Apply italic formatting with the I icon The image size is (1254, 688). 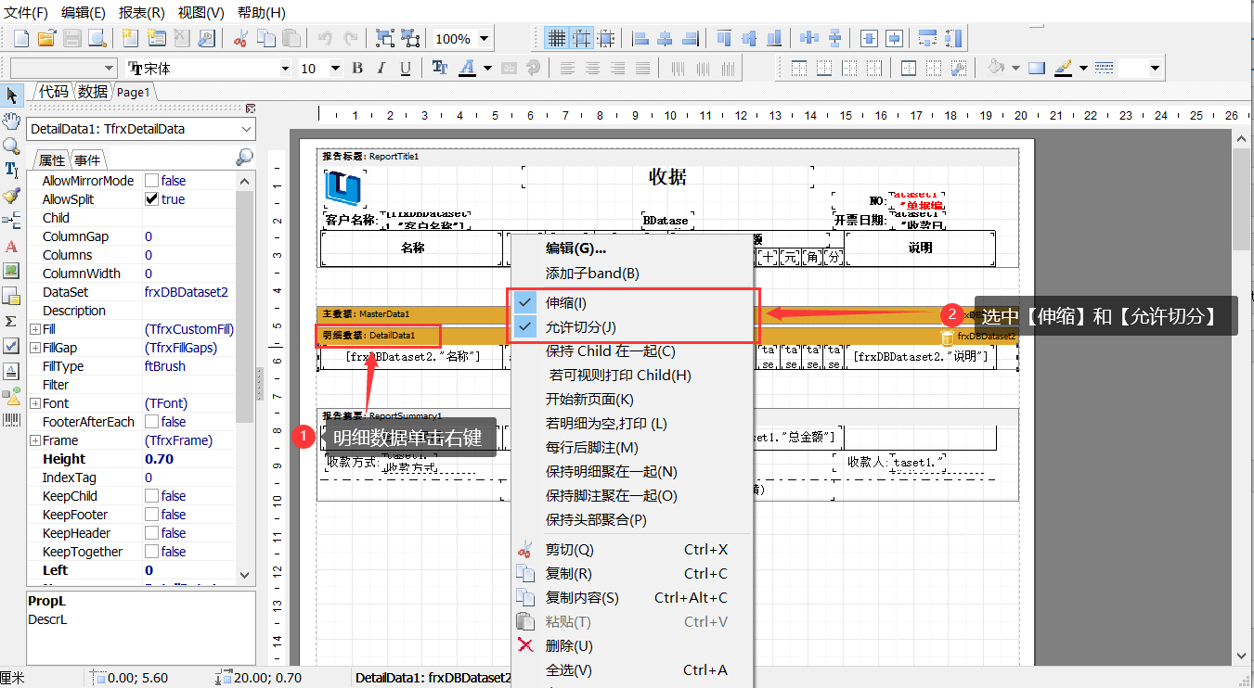[381, 68]
